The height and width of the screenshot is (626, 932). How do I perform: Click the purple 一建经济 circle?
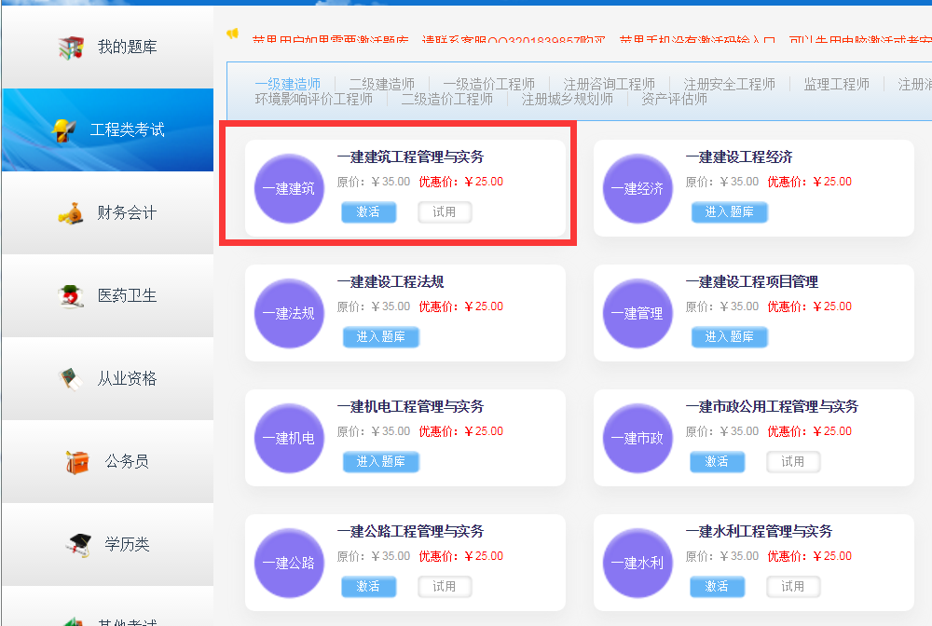tap(637, 189)
